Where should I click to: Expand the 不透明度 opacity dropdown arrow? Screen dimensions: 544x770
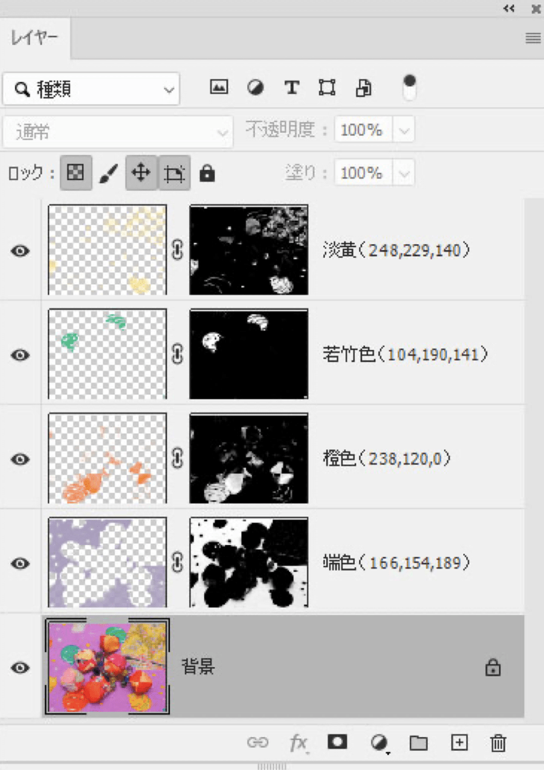coord(404,130)
